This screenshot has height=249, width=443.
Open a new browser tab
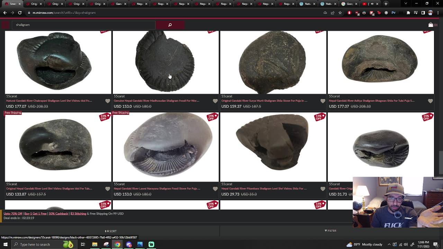click(386, 4)
